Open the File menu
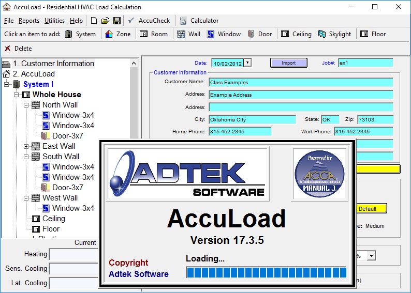411x293 pixels. 9,21
